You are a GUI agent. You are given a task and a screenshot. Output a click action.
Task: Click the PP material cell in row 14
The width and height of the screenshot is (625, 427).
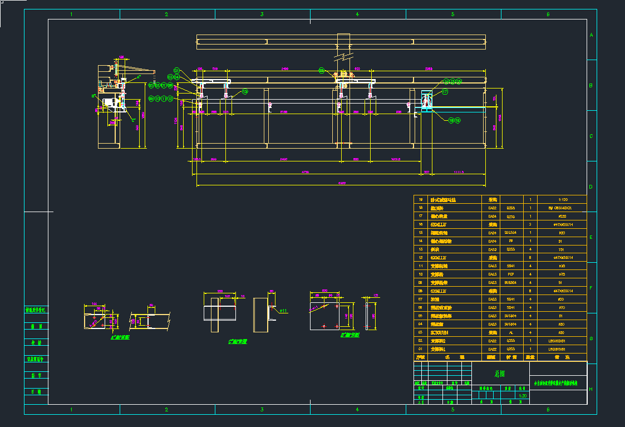pyautogui.click(x=511, y=241)
